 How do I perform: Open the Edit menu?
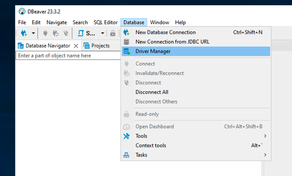pos(36,22)
